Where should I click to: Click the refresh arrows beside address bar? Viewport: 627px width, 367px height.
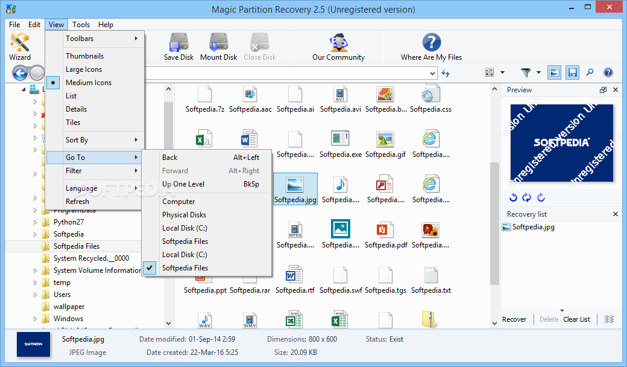tap(446, 73)
